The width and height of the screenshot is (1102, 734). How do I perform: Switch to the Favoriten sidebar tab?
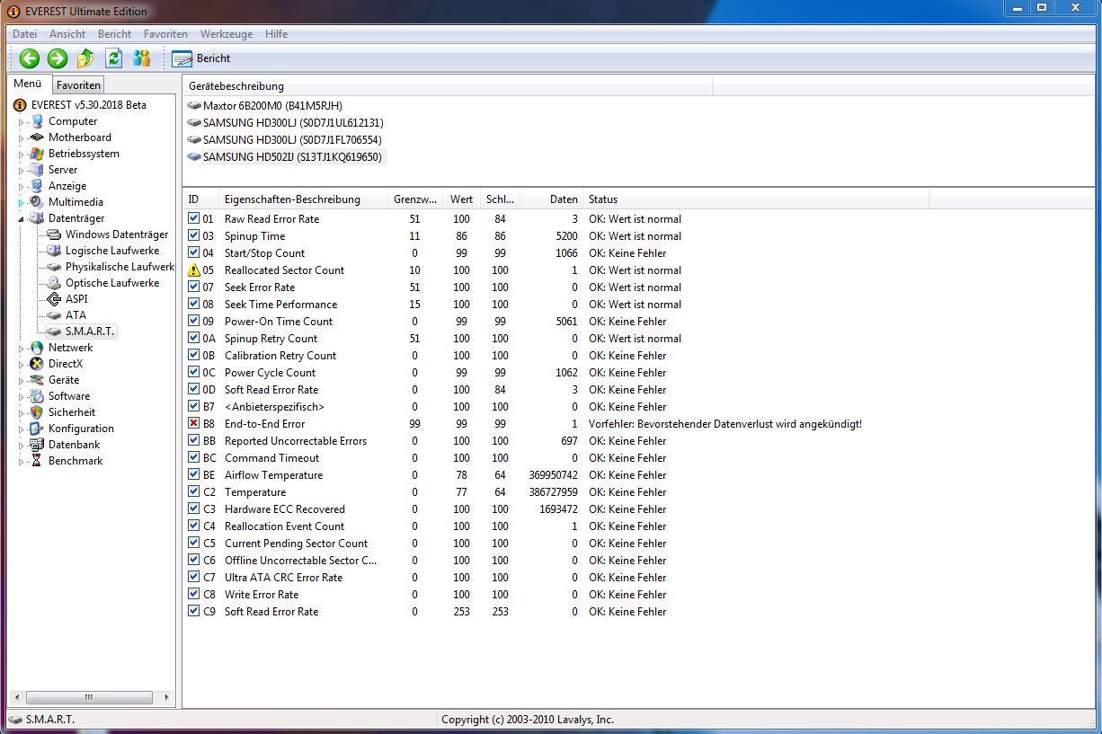[78, 85]
